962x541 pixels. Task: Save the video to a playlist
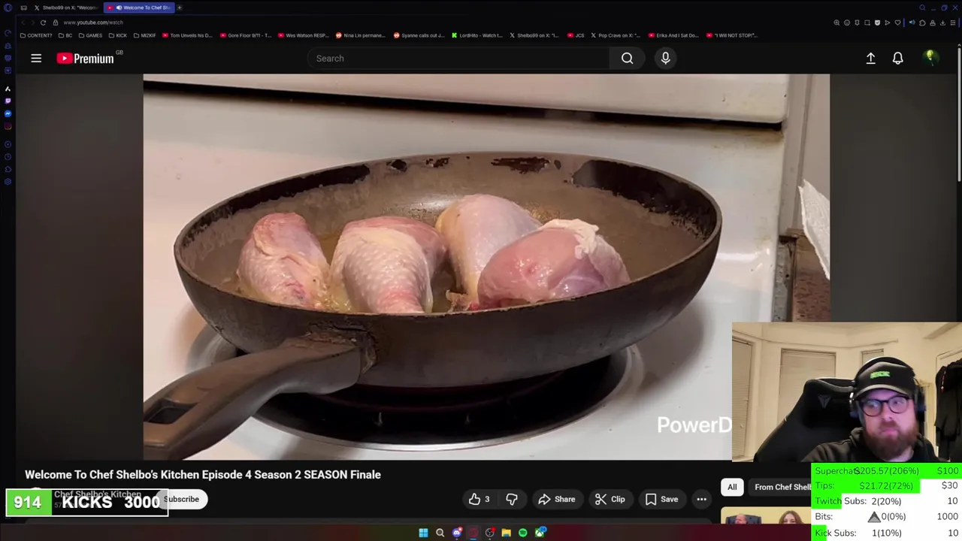click(x=661, y=499)
